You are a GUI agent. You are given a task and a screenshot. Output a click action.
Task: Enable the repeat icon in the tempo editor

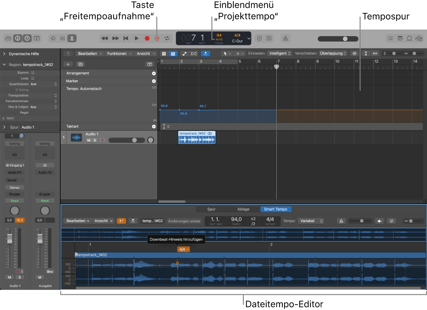[x=391, y=221]
